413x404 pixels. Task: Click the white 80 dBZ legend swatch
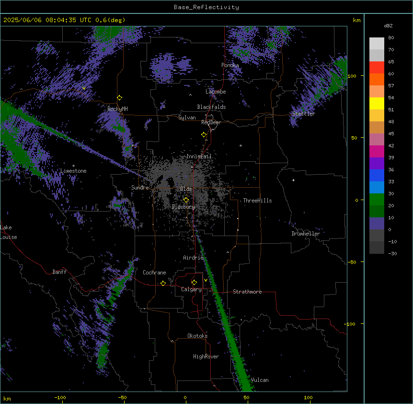click(x=377, y=44)
